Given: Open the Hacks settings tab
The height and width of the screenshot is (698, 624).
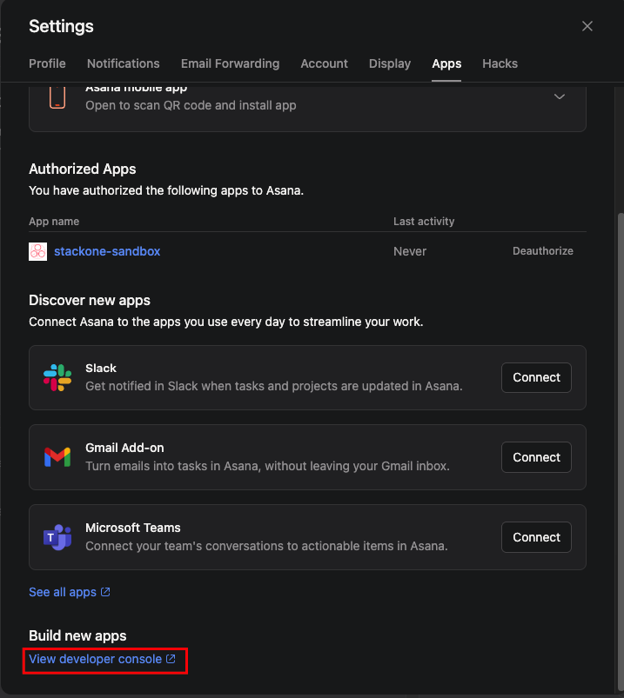Looking at the screenshot, I should [500, 63].
